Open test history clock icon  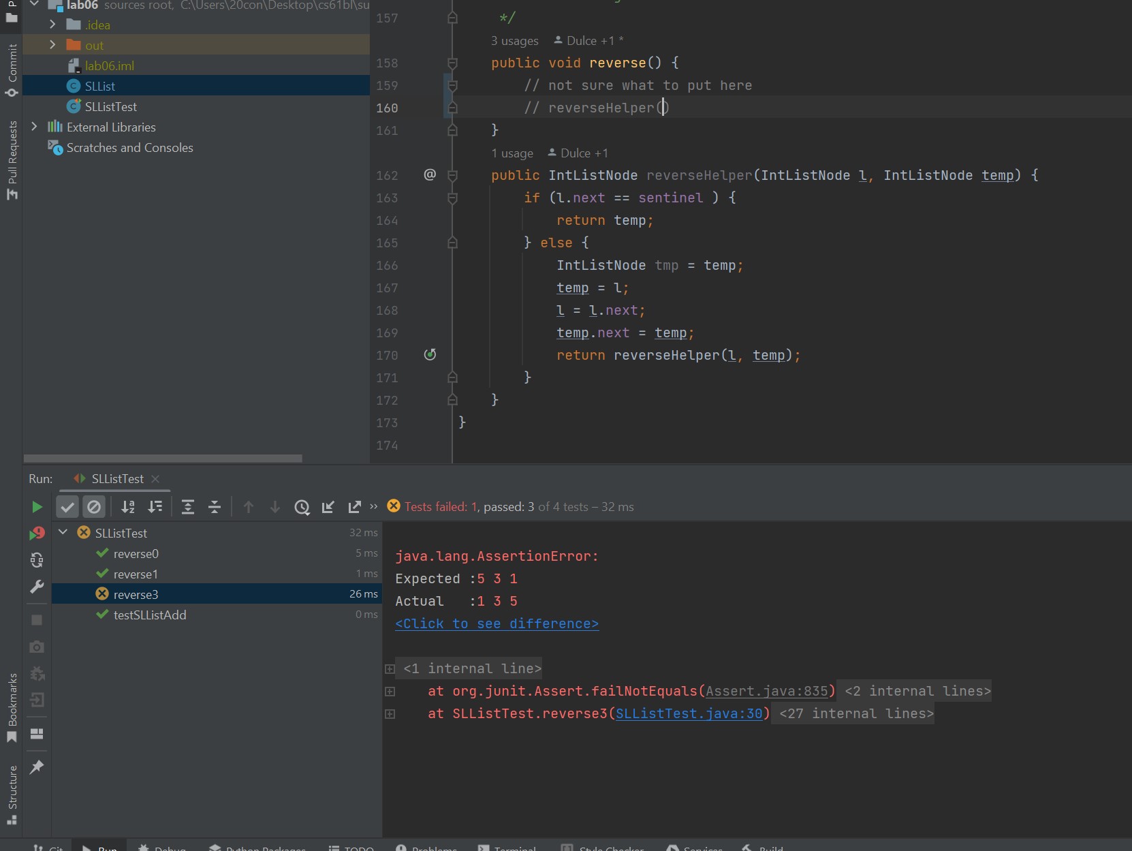point(302,507)
